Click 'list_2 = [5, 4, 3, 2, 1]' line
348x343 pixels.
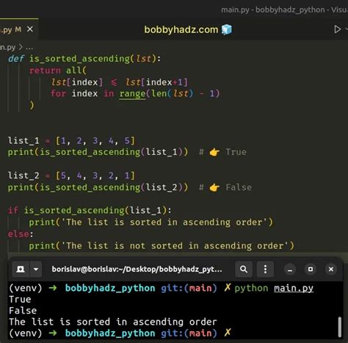(71, 176)
